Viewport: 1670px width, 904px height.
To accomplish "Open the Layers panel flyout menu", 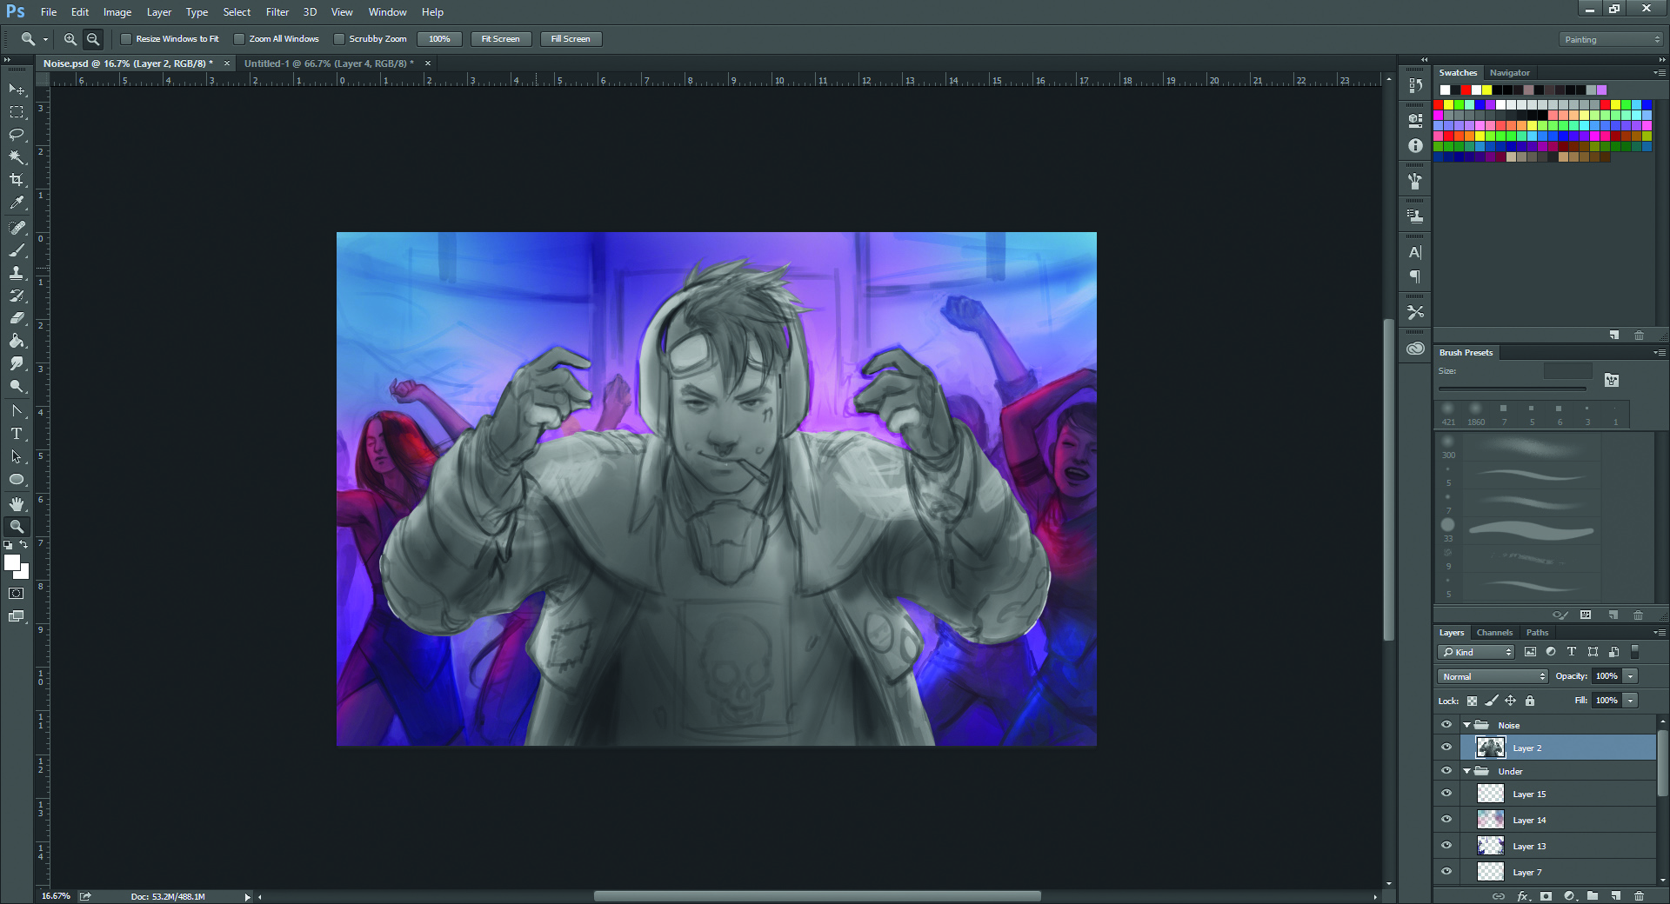I will click(x=1660, y=633).
